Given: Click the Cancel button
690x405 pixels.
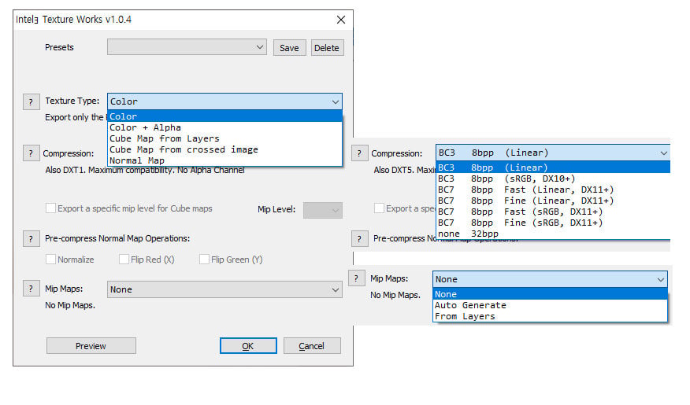Looking at the screenshot, I should click(312, 346).
